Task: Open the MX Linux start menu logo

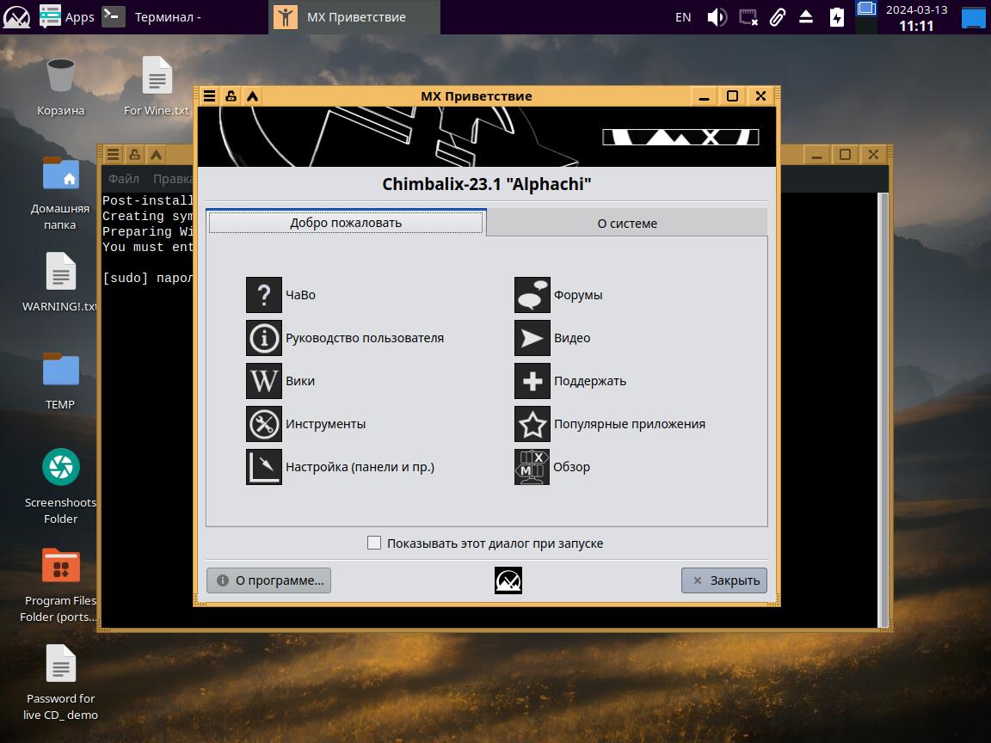Action: click(16, 16)
